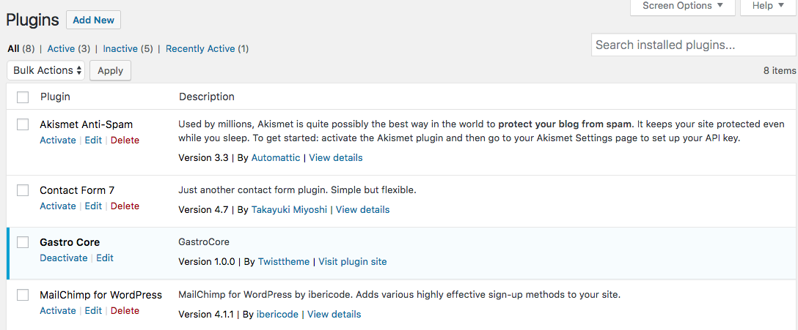Click the Add New button
Viewport: 798px width, 330px height.
[x=94, y=20]
